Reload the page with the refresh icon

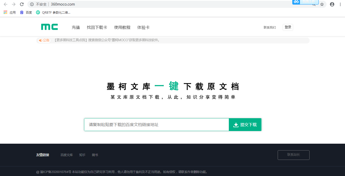coord(22,4)
